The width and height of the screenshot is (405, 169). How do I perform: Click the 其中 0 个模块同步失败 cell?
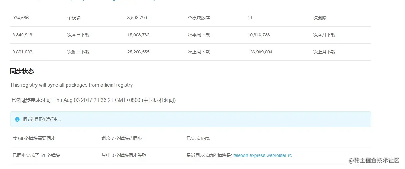[124, 155]
